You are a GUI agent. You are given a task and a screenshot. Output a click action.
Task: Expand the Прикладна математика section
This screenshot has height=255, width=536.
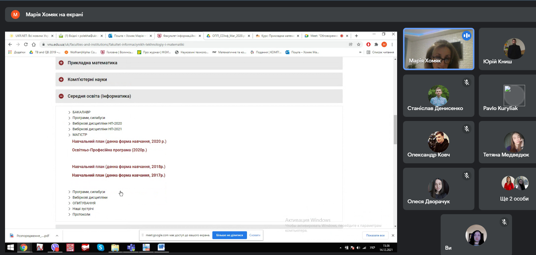coord(61,63)
